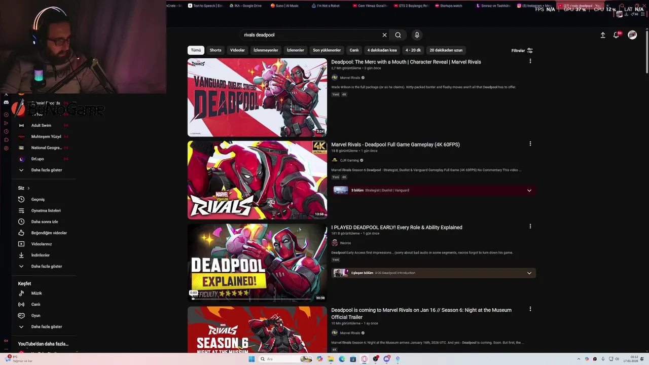
Task: Visit Marvel Rivals channel under first video
Action: coord(350,78)
